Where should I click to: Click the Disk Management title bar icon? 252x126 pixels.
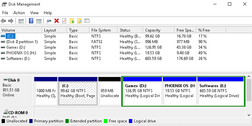[x=4, y=4]
